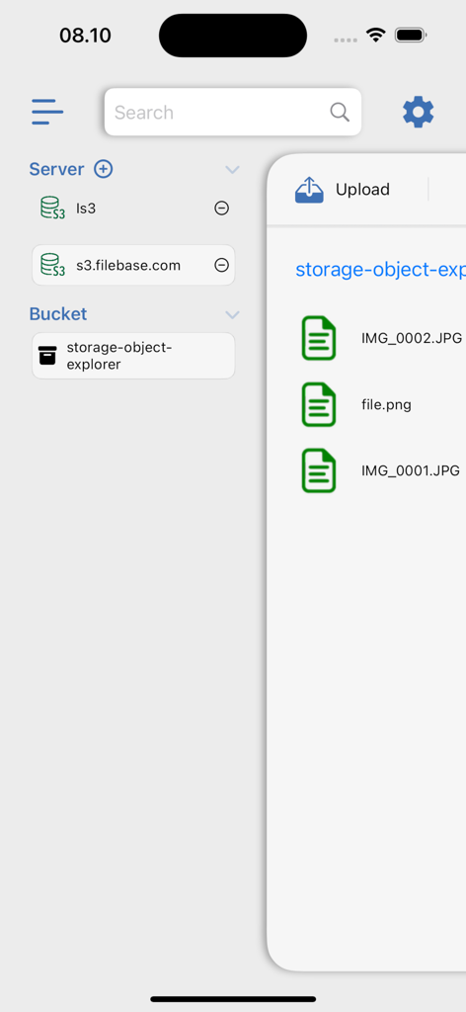Click the Upload button label
The height and width of the screenshot is (1012, 466).
tap(363, 190)
